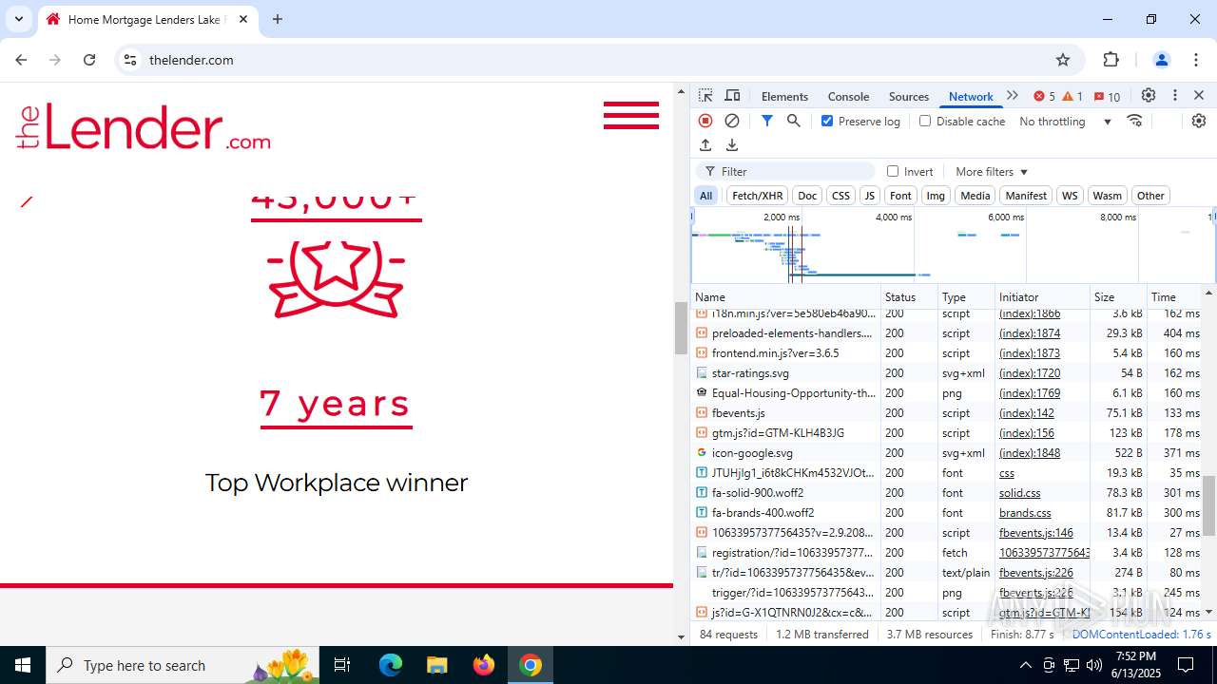Switch to the Elements tab
Screen dimensions: 1217x684
coord(784,96)
